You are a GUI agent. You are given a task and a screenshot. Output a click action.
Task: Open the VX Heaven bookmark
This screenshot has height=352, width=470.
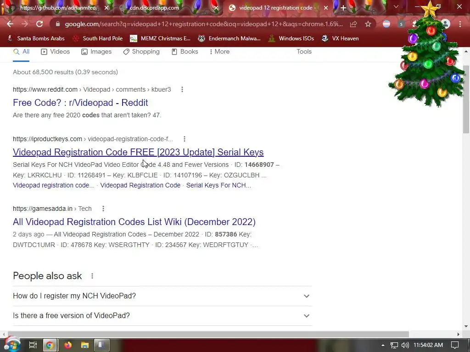coord(340,38)
